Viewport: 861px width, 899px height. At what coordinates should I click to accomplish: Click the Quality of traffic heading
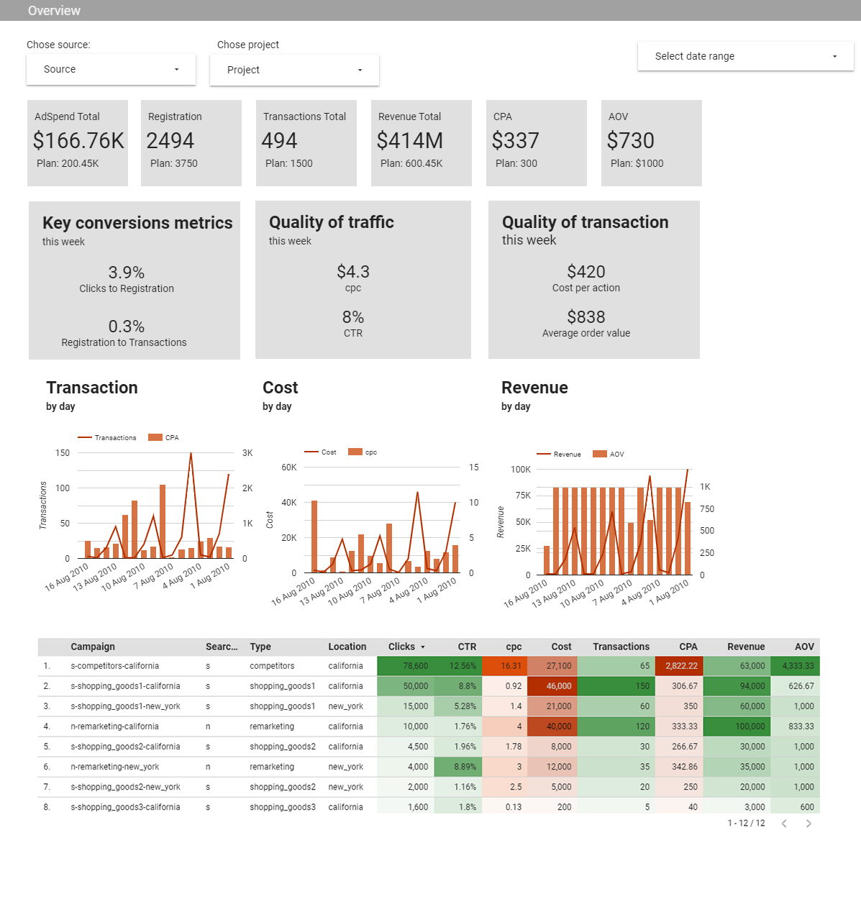click(x=332, y=222)
